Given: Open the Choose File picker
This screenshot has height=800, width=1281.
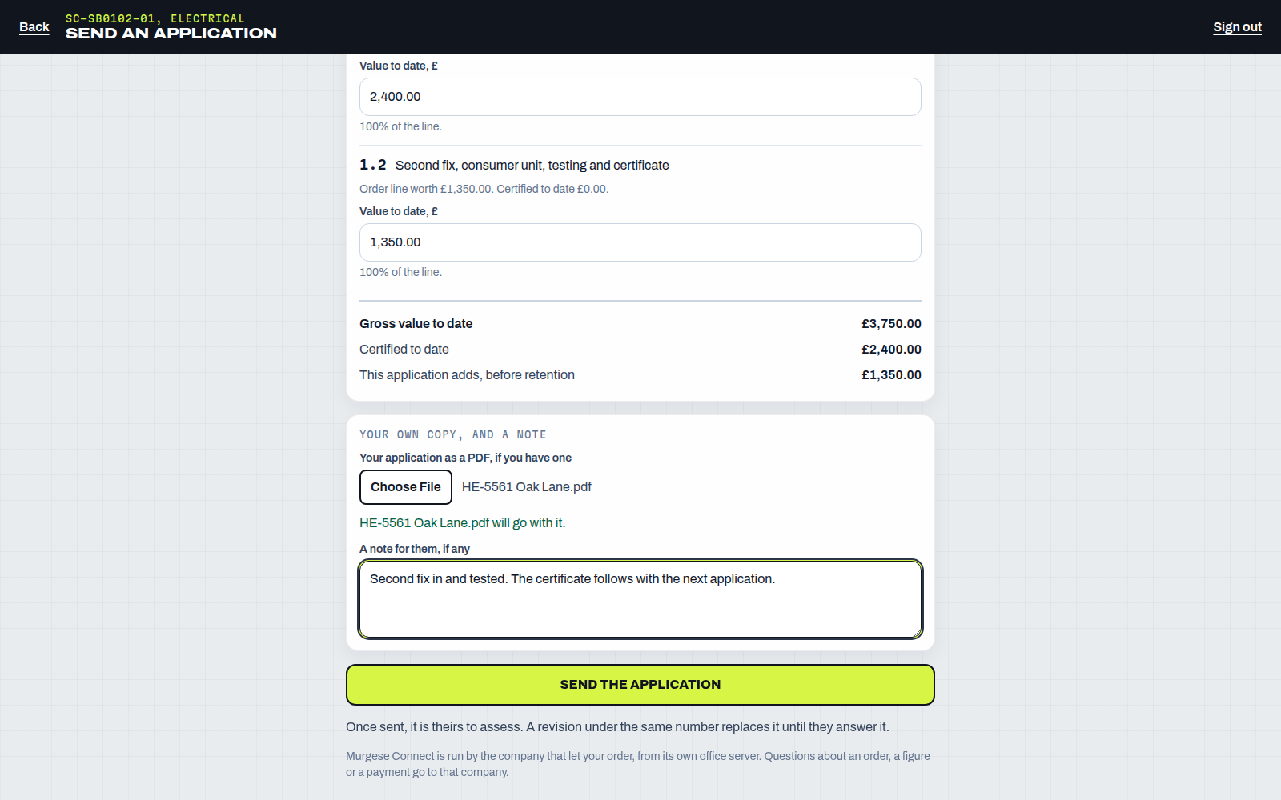Looking at the screenshot, I should click(x=406, y=487).
